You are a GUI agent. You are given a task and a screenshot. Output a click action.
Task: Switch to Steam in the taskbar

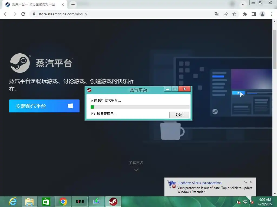coord(113,202)
